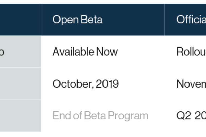206x137 pixels.
Task: Select the gray row label beside End of Beta Program
Action: [20, 116]
